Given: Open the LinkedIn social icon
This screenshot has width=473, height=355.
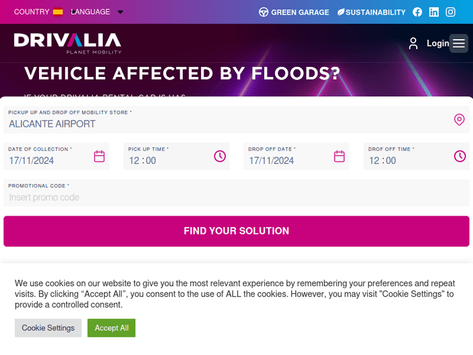Looking at the screenshot, I should [434, 12].
